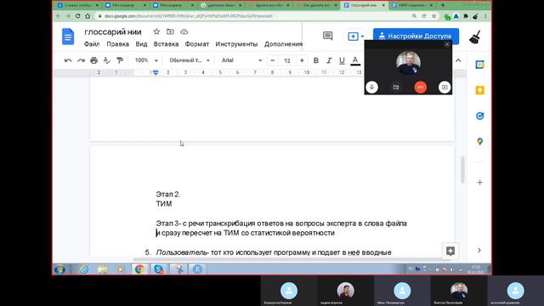544x306 pixels.
Task: Open the Файл menu
Action: [92, 44]
